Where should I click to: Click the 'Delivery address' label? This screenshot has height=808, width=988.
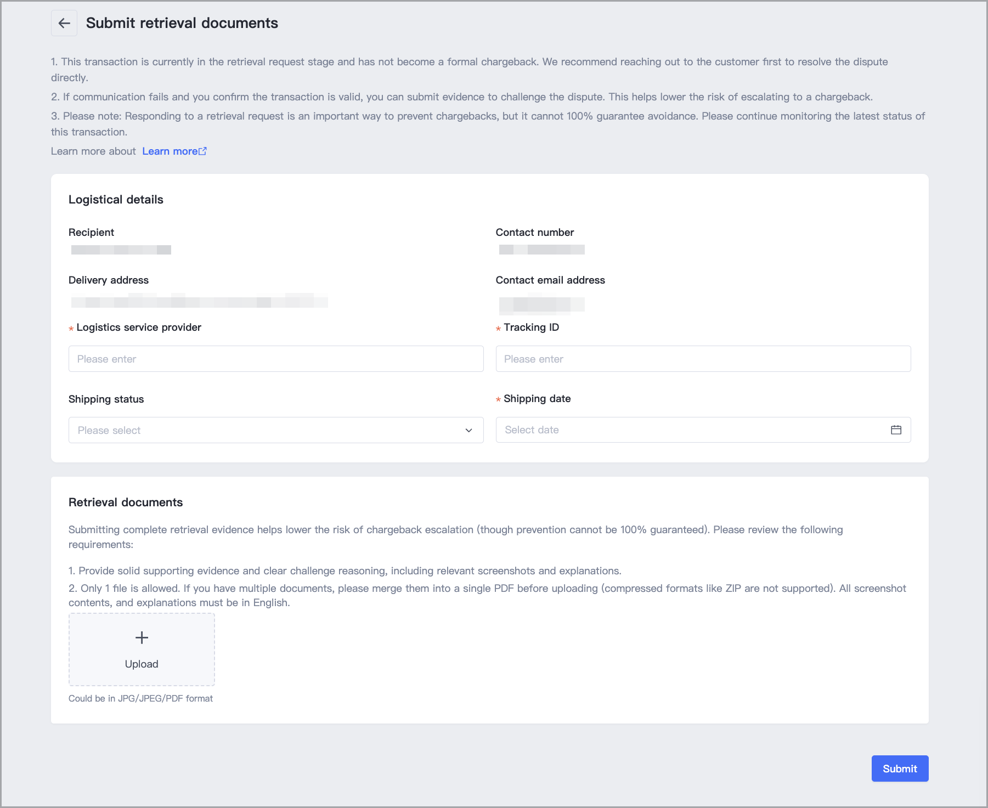(109, 280)
